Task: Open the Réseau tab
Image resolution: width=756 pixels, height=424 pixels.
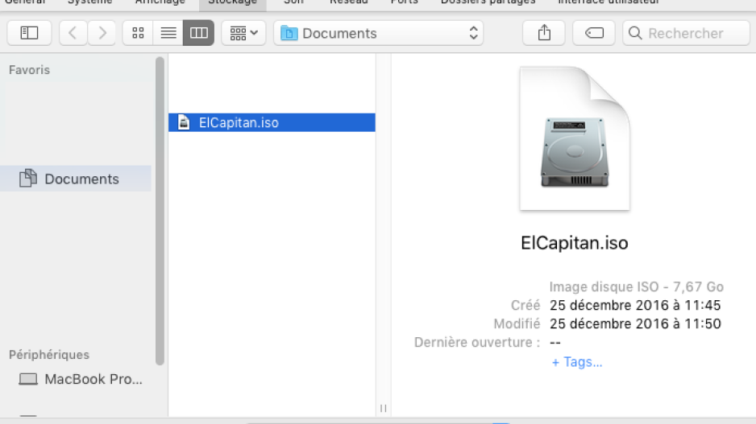Action: click(349, 2)
